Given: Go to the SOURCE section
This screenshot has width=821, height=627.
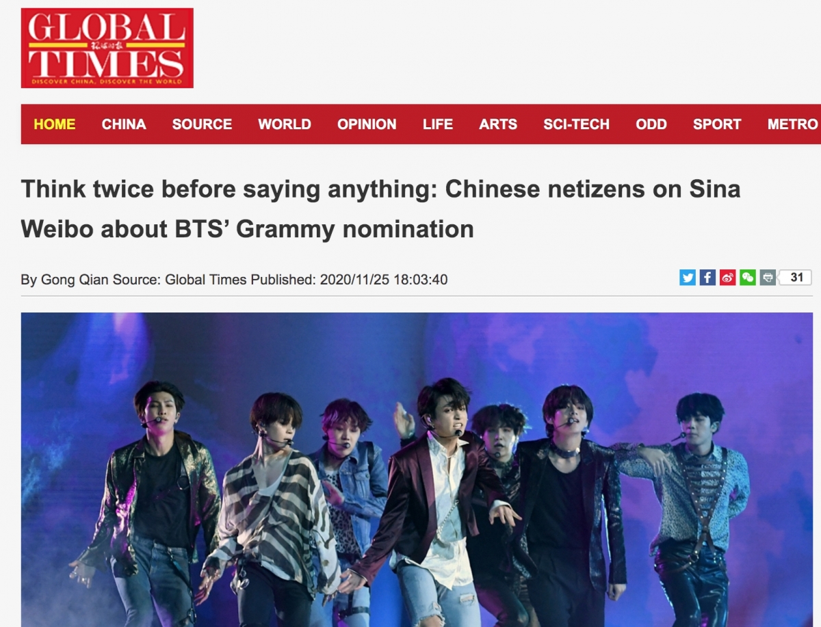Looking at the screenshot, I should pos(202,124).
